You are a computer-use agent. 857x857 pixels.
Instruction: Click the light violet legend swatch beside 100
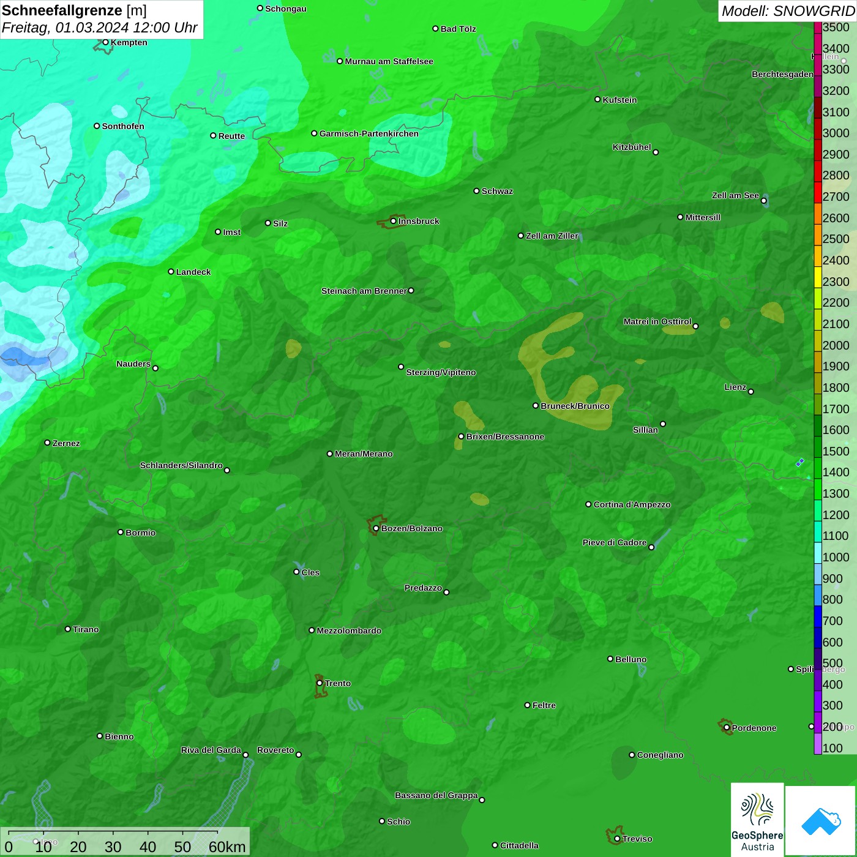817,743
